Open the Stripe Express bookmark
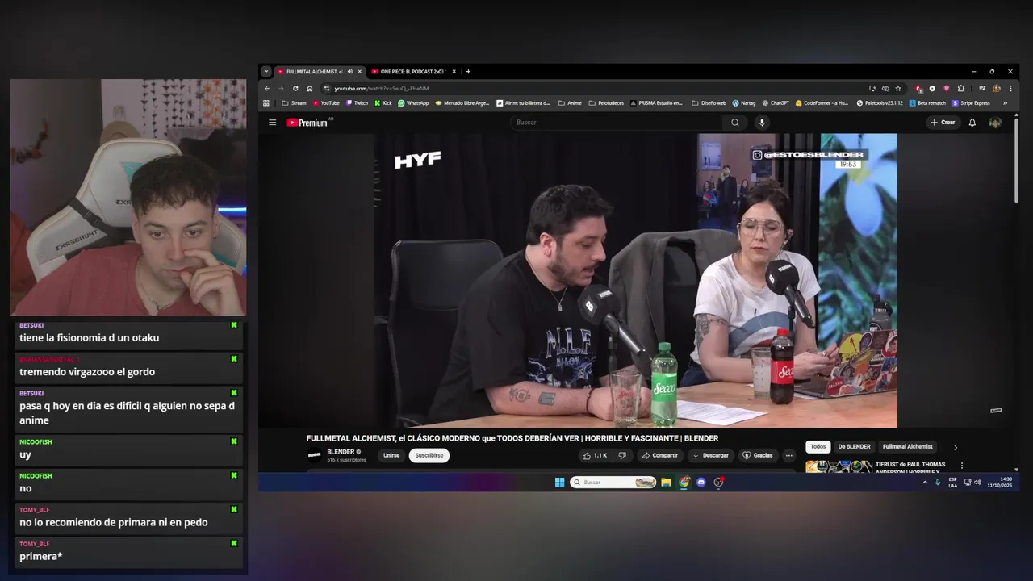The width and height of the screenshot is (1033, 581). (x=971, y=103)
